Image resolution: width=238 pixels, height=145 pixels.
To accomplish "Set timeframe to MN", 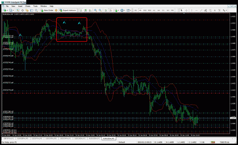I will point(173,10).
